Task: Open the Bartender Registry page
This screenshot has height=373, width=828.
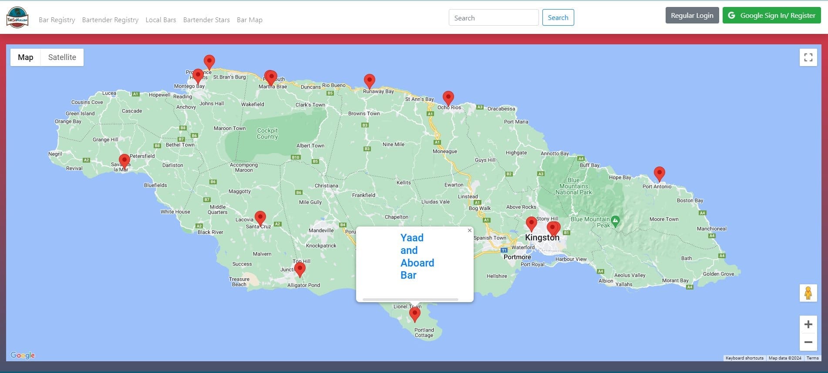Action: click(110, 20)
